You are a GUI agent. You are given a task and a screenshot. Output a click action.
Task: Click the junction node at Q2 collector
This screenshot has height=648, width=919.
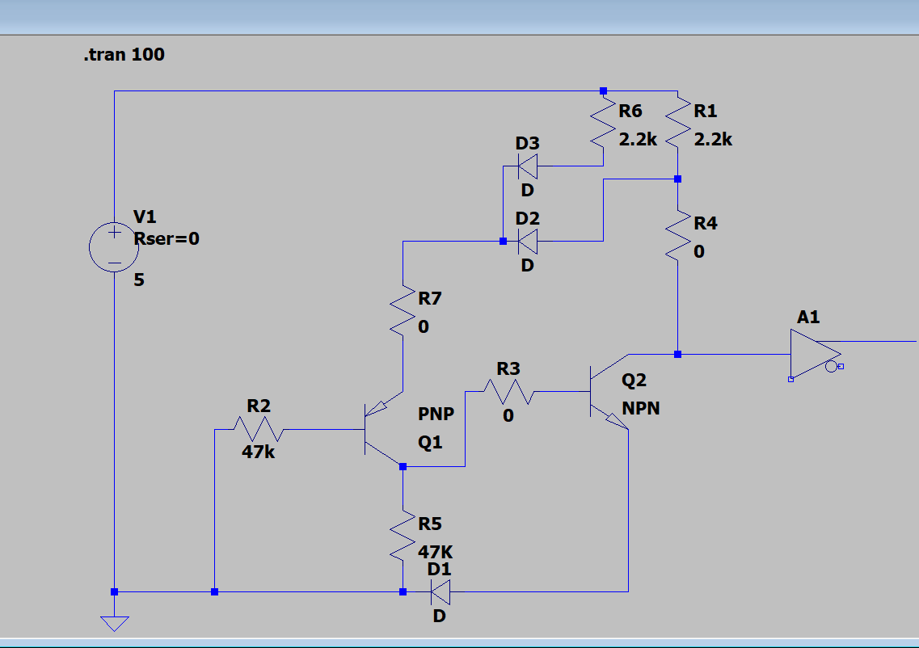[678, 355]
